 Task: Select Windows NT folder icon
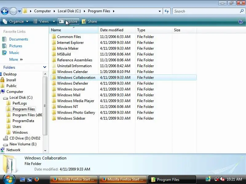54,106
